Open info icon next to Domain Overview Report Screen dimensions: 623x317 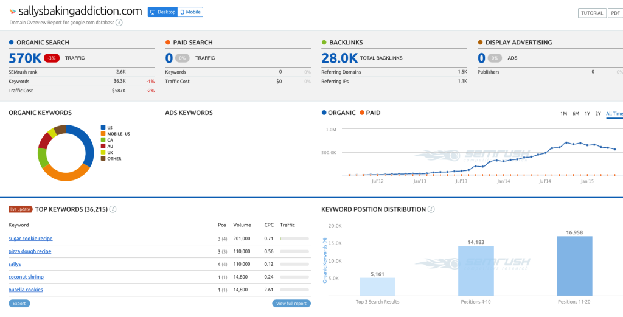tap(119, 23)
